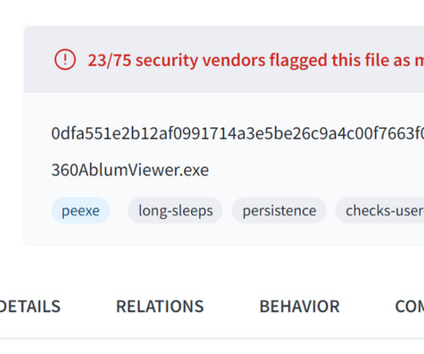This screenshot has width=424, height=354.
Task: Click the 360 prefix of the file name
Action: click(x=65, y=170)
